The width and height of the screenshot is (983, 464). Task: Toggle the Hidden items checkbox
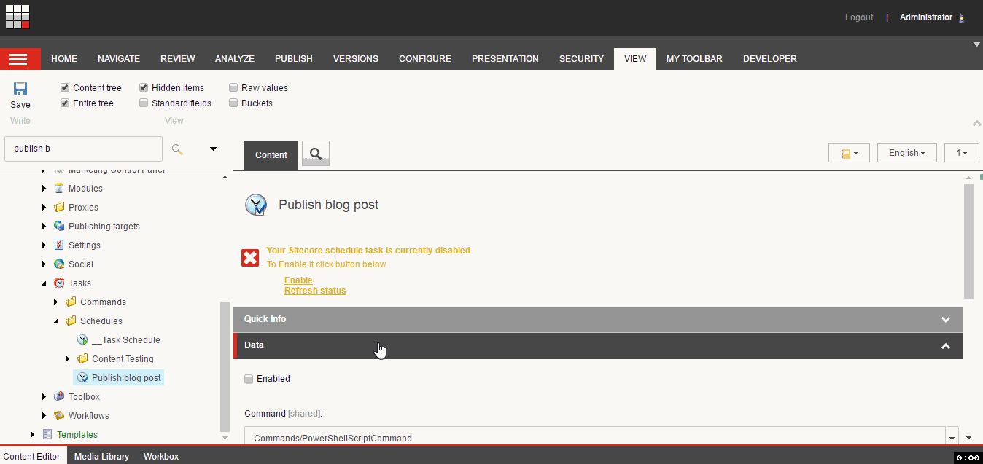[x=144, y=87]
